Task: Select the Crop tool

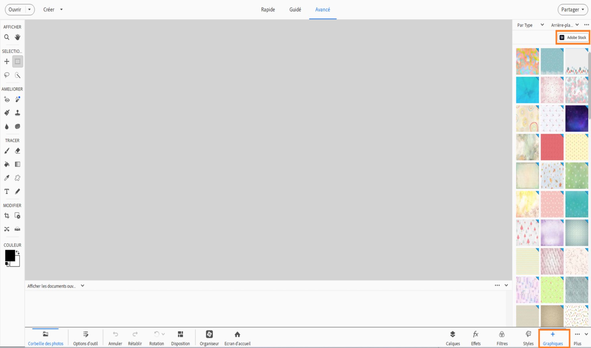Action: click(x=6, y=216)
